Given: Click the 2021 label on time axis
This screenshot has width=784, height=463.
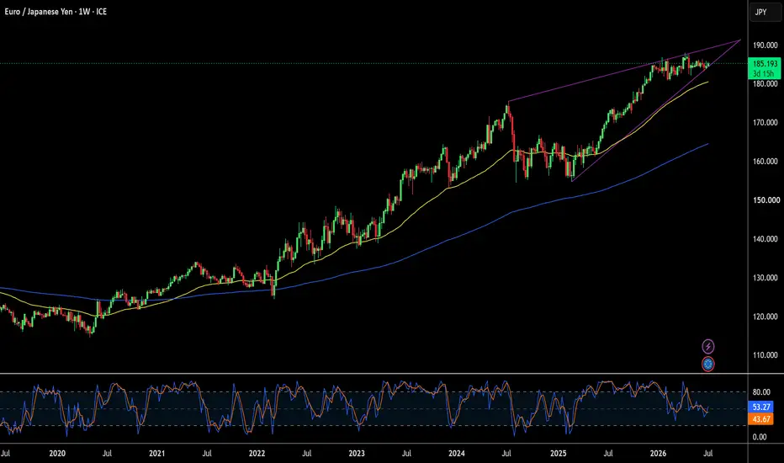Looking at the screenshot, I should tap(157, 454).
